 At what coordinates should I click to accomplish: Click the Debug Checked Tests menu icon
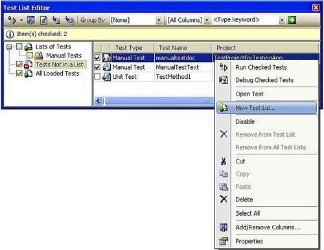(224, 80)
